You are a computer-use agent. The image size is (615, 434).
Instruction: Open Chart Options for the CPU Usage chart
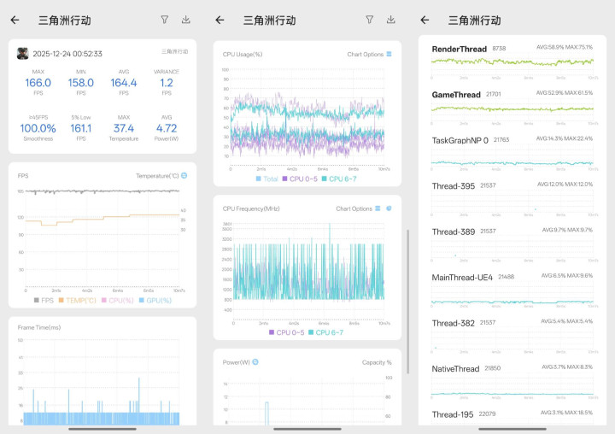(x=369, y=55)
